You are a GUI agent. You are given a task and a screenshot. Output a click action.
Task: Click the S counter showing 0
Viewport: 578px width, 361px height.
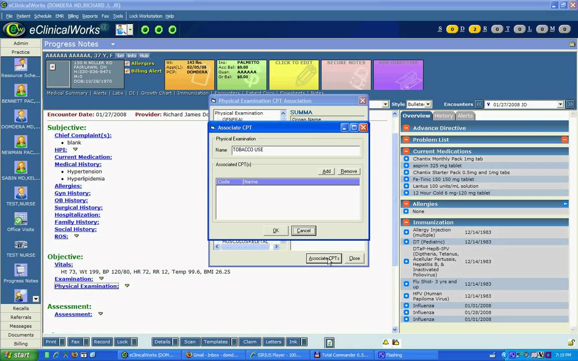(452, 29)
